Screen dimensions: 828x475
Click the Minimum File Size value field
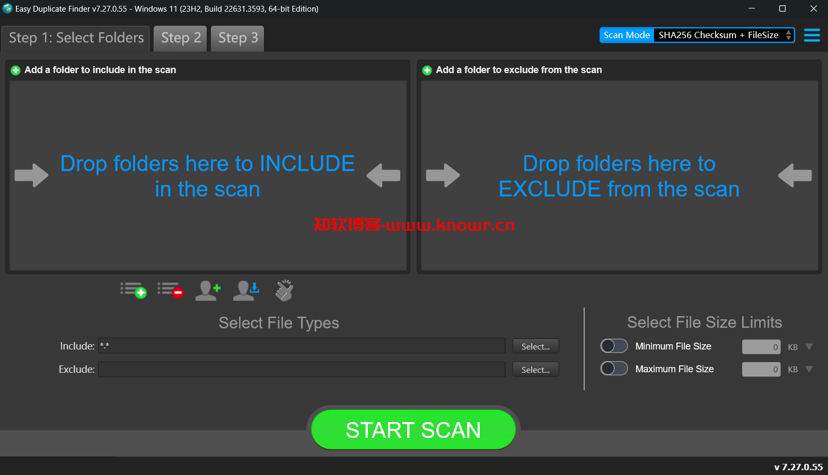point(761,347)
